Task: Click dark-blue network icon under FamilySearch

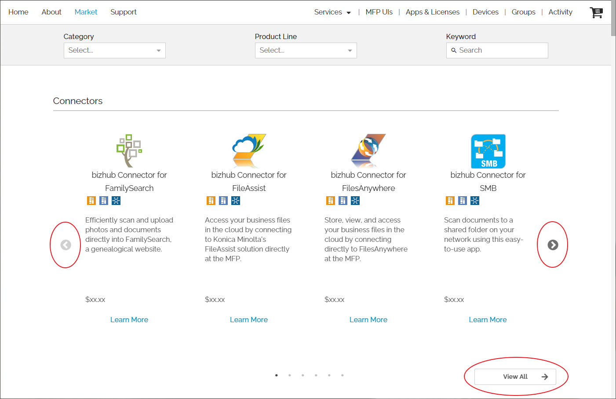Action: point(116,201)
